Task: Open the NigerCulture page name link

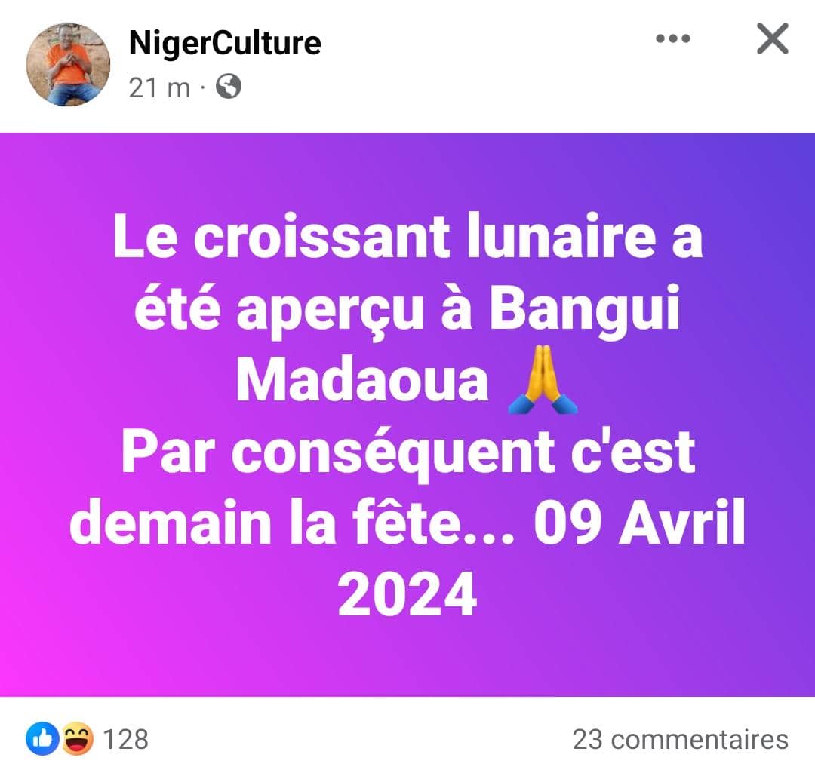Action: [x=225, y=42]
